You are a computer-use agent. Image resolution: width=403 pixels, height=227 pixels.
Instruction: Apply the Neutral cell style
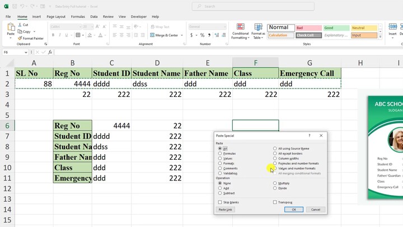click(364, 28)
